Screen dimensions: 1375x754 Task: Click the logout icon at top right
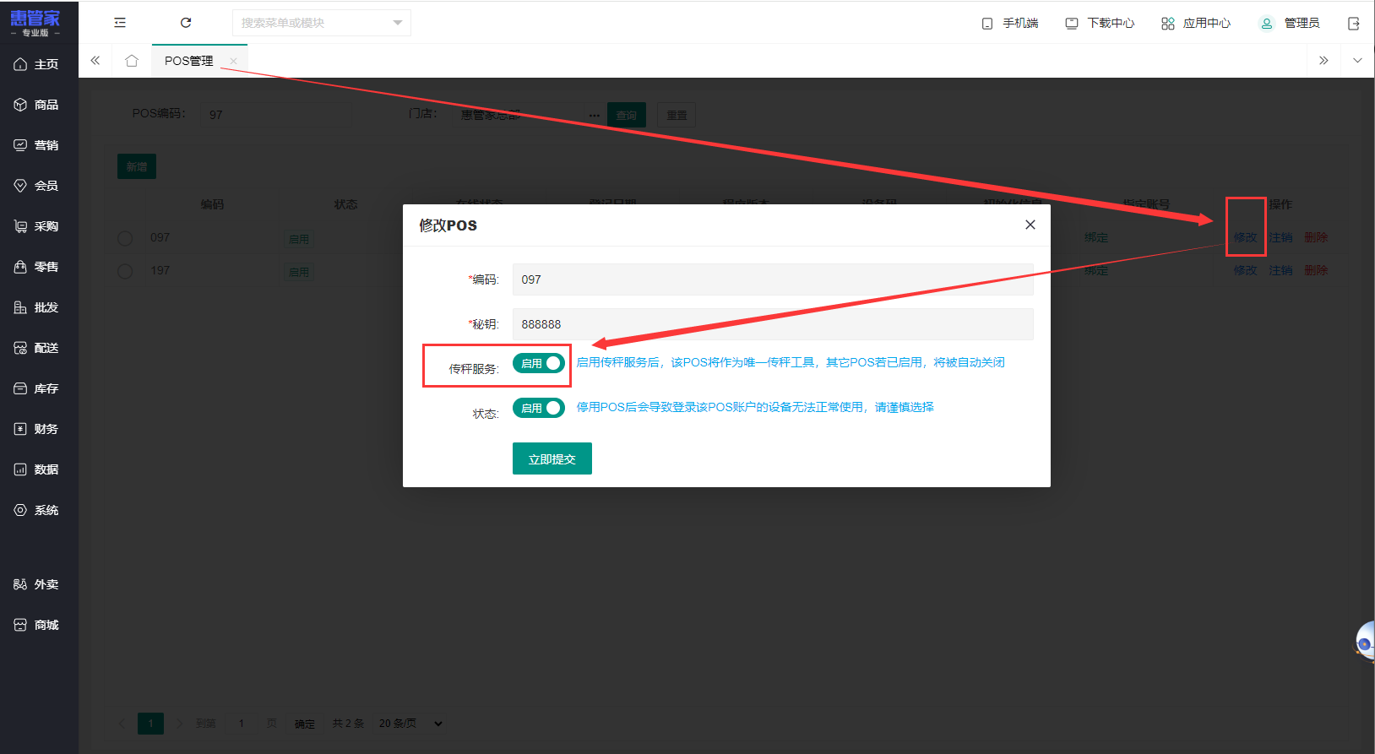pyautogui.click(x=1353, y=24)
